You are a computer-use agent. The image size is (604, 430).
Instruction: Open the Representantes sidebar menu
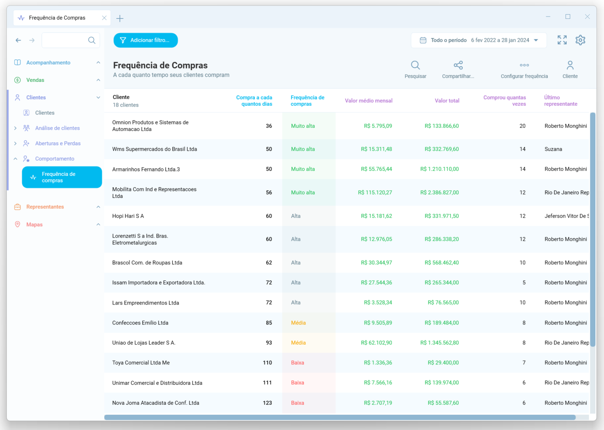click(x=45, y=207)
